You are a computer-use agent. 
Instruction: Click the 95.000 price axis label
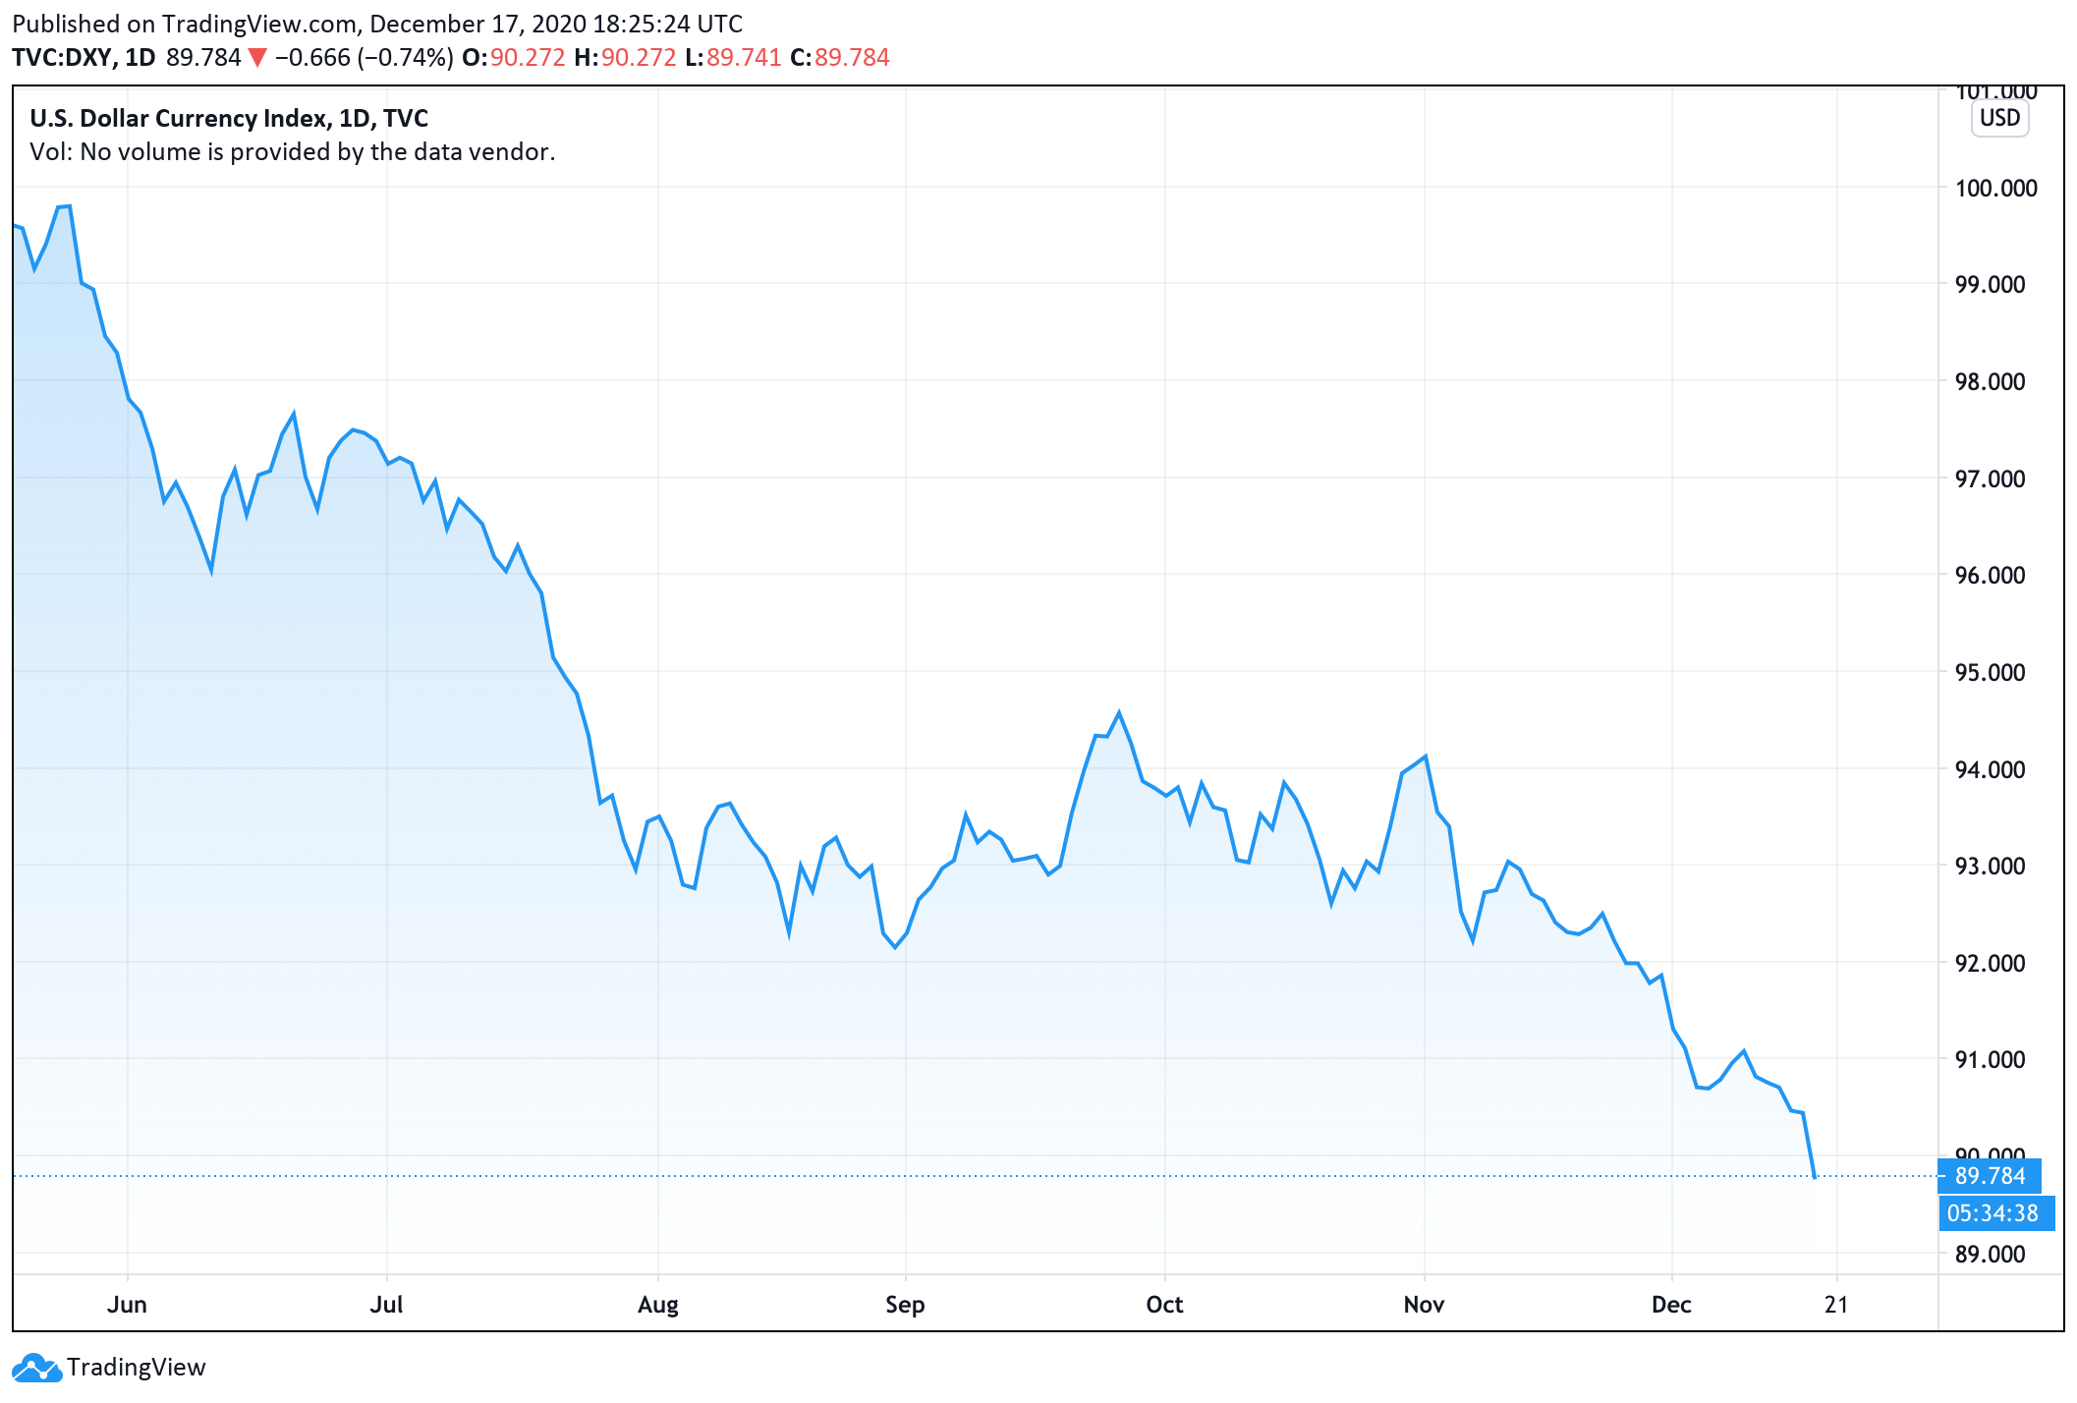click(1991, 673)
